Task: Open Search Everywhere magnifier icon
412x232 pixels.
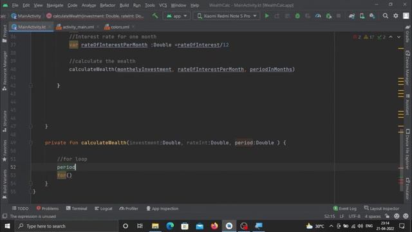Action: tap(385, 15)
